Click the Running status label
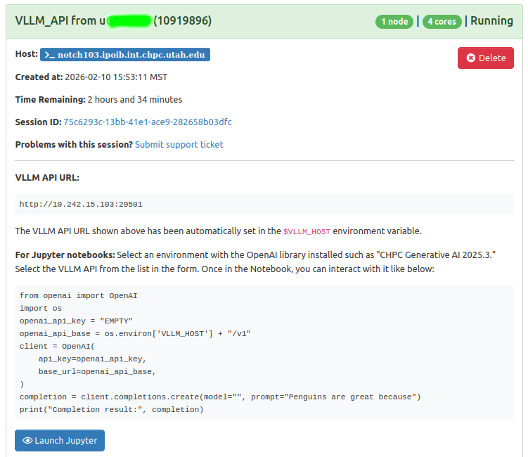 [491, 21]
